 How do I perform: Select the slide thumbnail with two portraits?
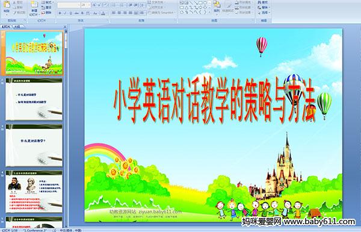click(x=34, y=192)
